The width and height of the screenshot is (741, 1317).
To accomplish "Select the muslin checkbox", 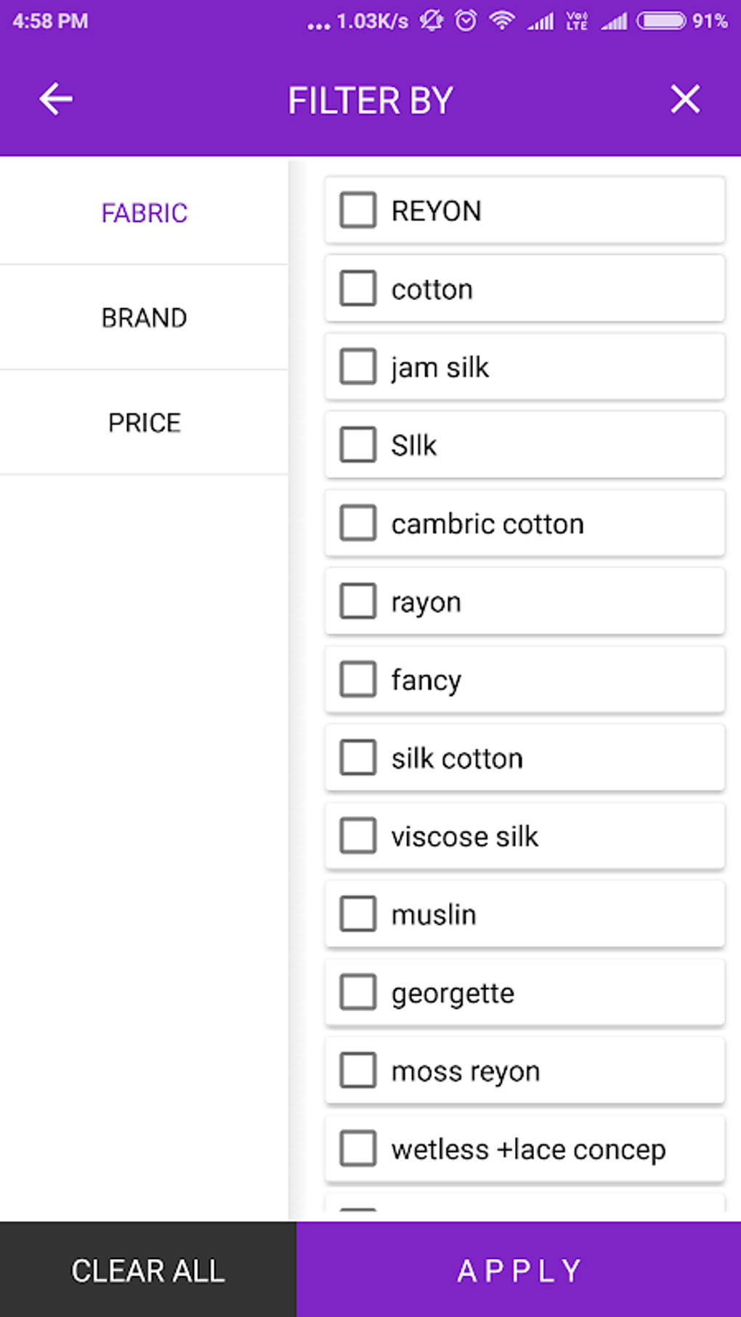I will click(358, 914).
